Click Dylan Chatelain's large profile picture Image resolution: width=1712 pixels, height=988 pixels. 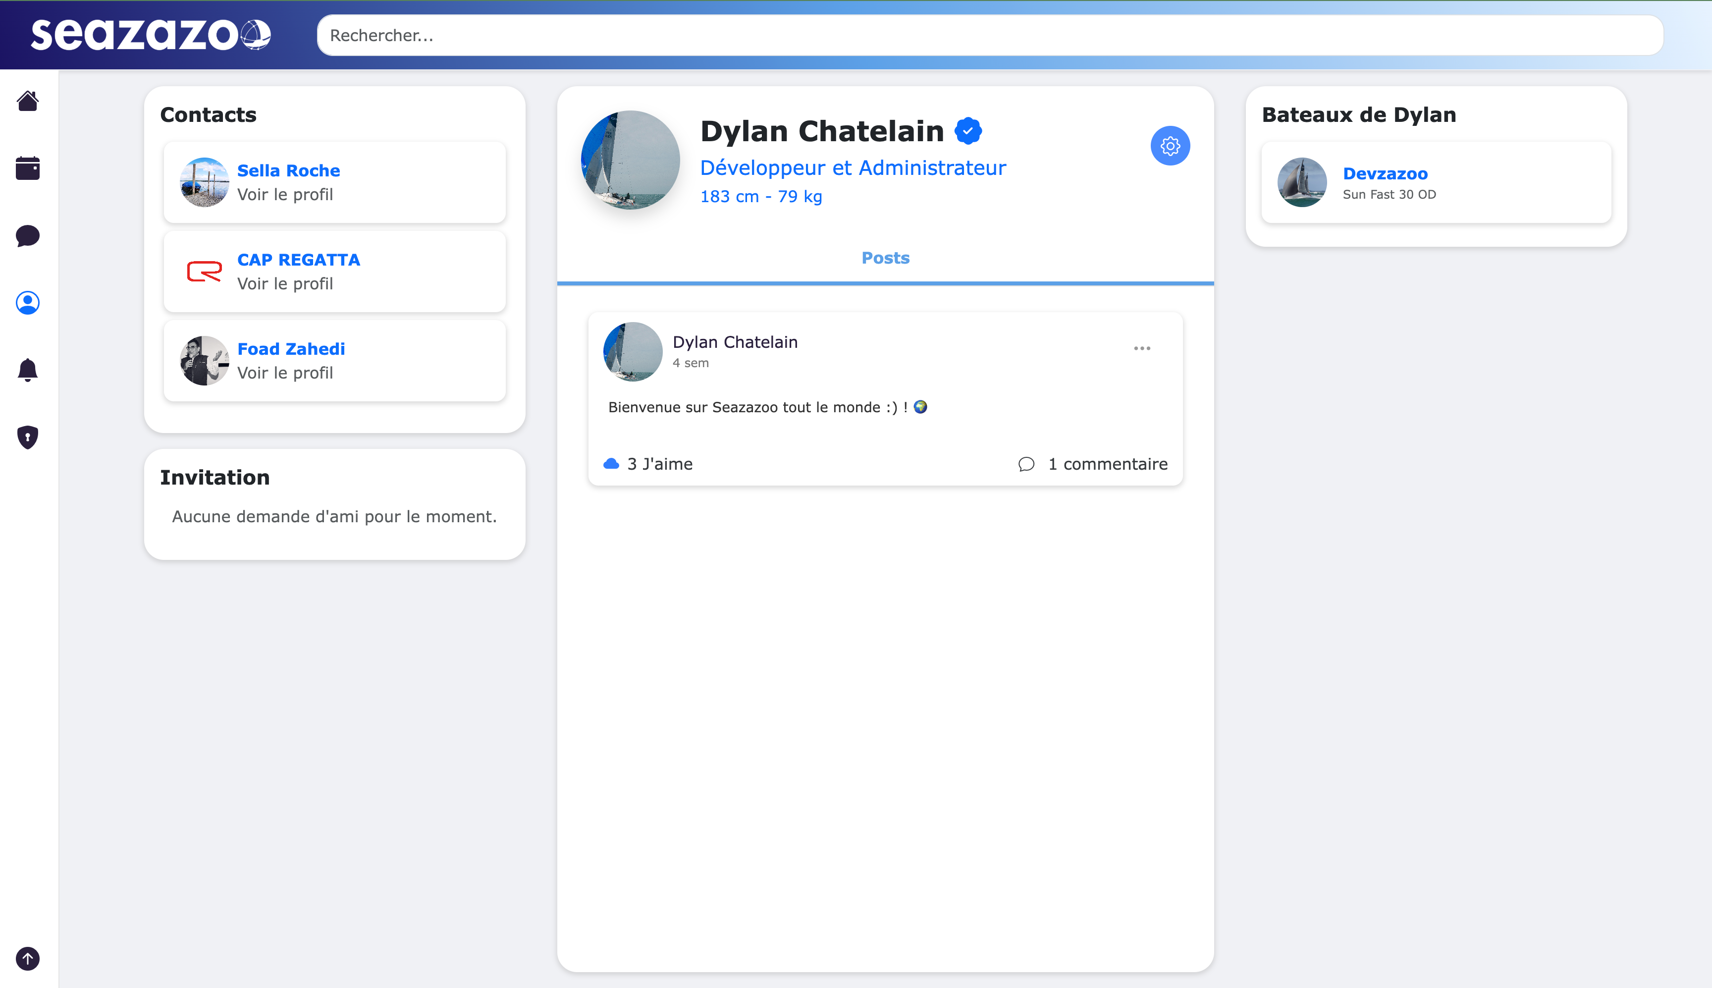pyautogui.click(x=630, y=160)
